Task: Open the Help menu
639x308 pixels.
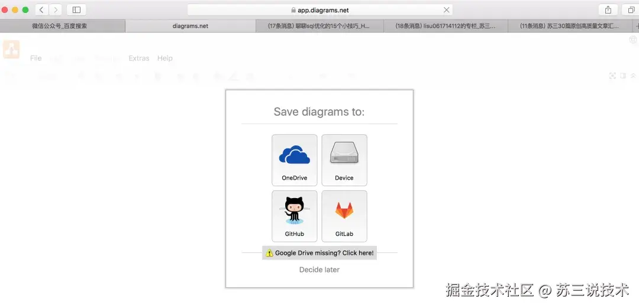Action: coord(165,59)
